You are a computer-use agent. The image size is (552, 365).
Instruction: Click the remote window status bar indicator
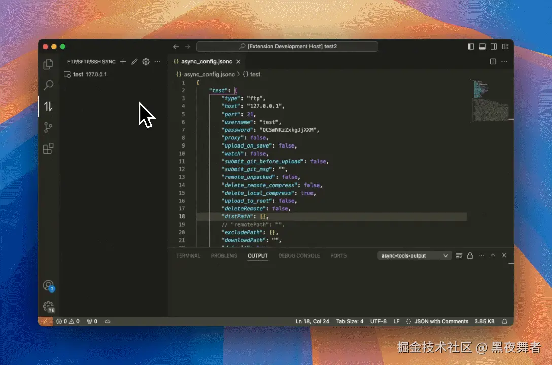click(45, 321)
